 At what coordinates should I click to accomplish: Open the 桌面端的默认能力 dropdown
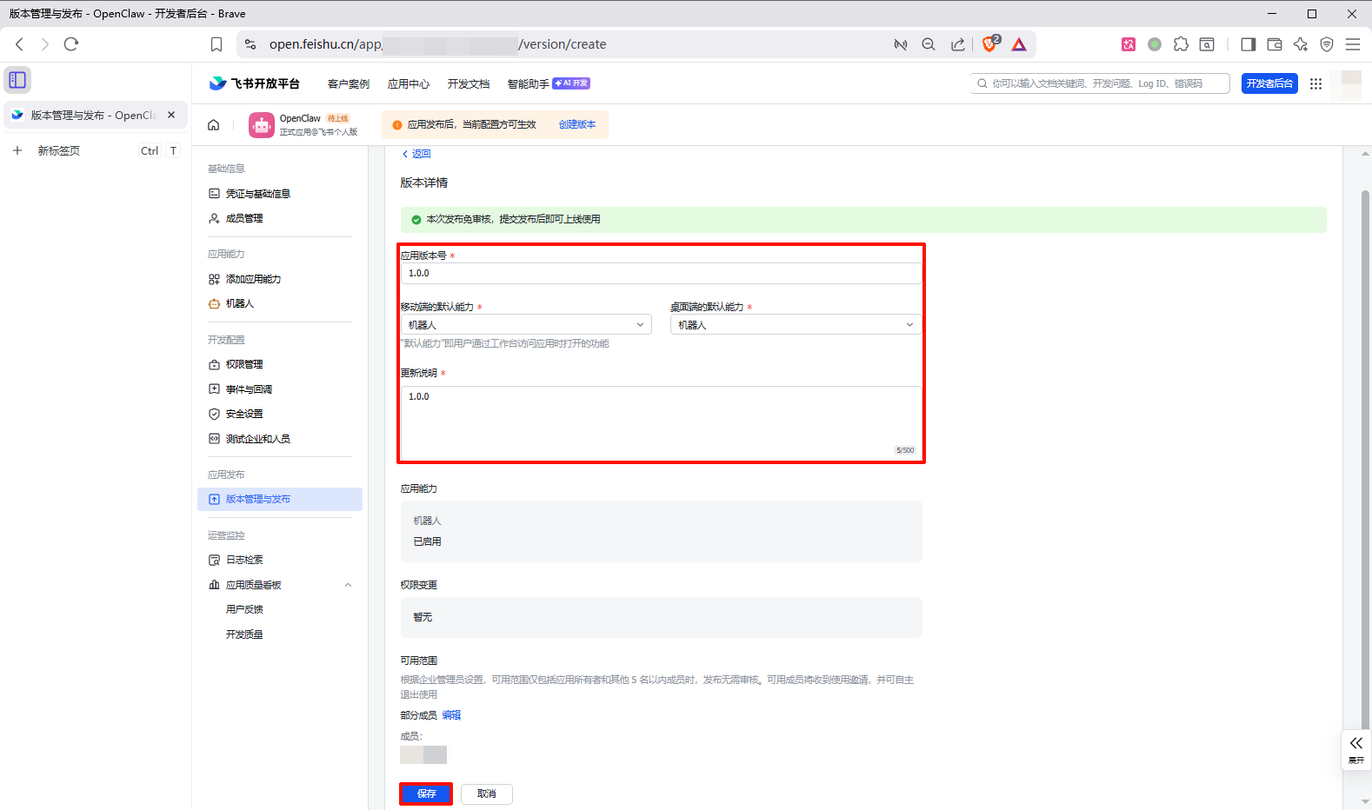(x=795, y=324)
